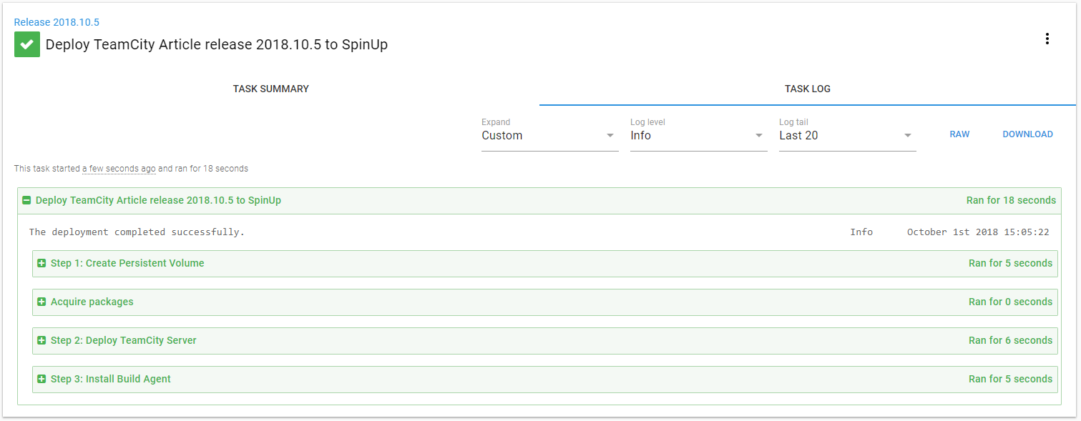Screen dimensions: 1081x421
Task: Expand Step 3 Install Build Agent with the plus icon
Action: [x=41, y=380]
